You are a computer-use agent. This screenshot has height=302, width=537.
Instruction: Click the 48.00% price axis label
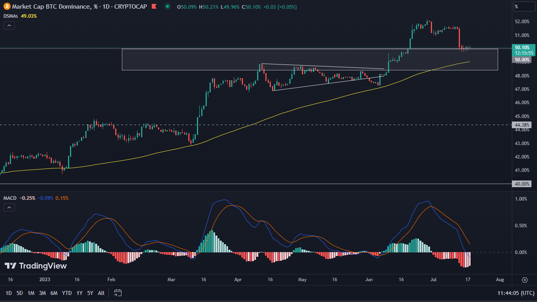[522, 76]
